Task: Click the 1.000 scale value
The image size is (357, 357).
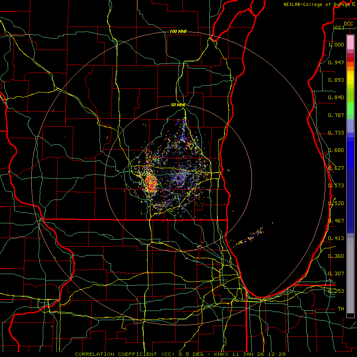Action: click(336, 44)
